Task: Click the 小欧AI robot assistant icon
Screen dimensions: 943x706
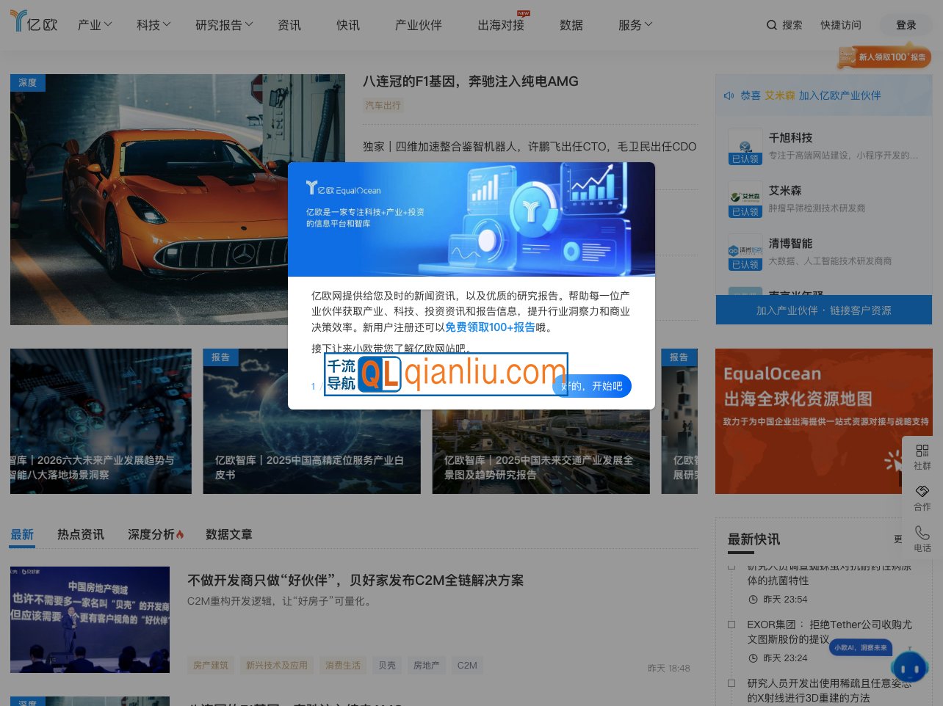Action: pos(910,668)
